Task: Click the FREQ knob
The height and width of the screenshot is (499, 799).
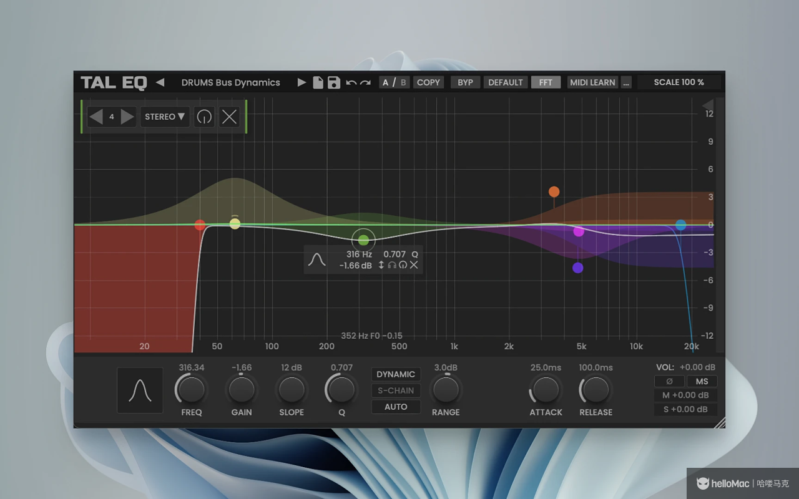Action: (191, 390)
